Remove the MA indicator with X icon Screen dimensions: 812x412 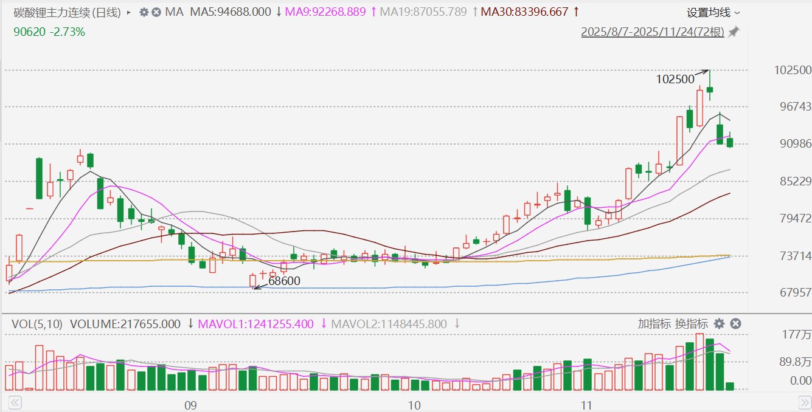pyautogui.click(x=156, y=12)
